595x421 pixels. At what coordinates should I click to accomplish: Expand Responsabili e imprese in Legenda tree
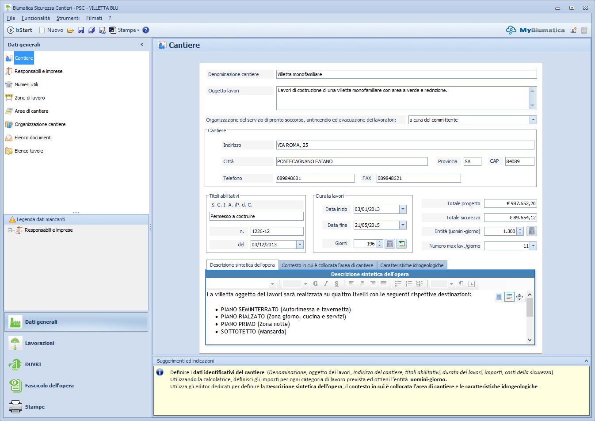pyautogui.click(x=10, y=230)
